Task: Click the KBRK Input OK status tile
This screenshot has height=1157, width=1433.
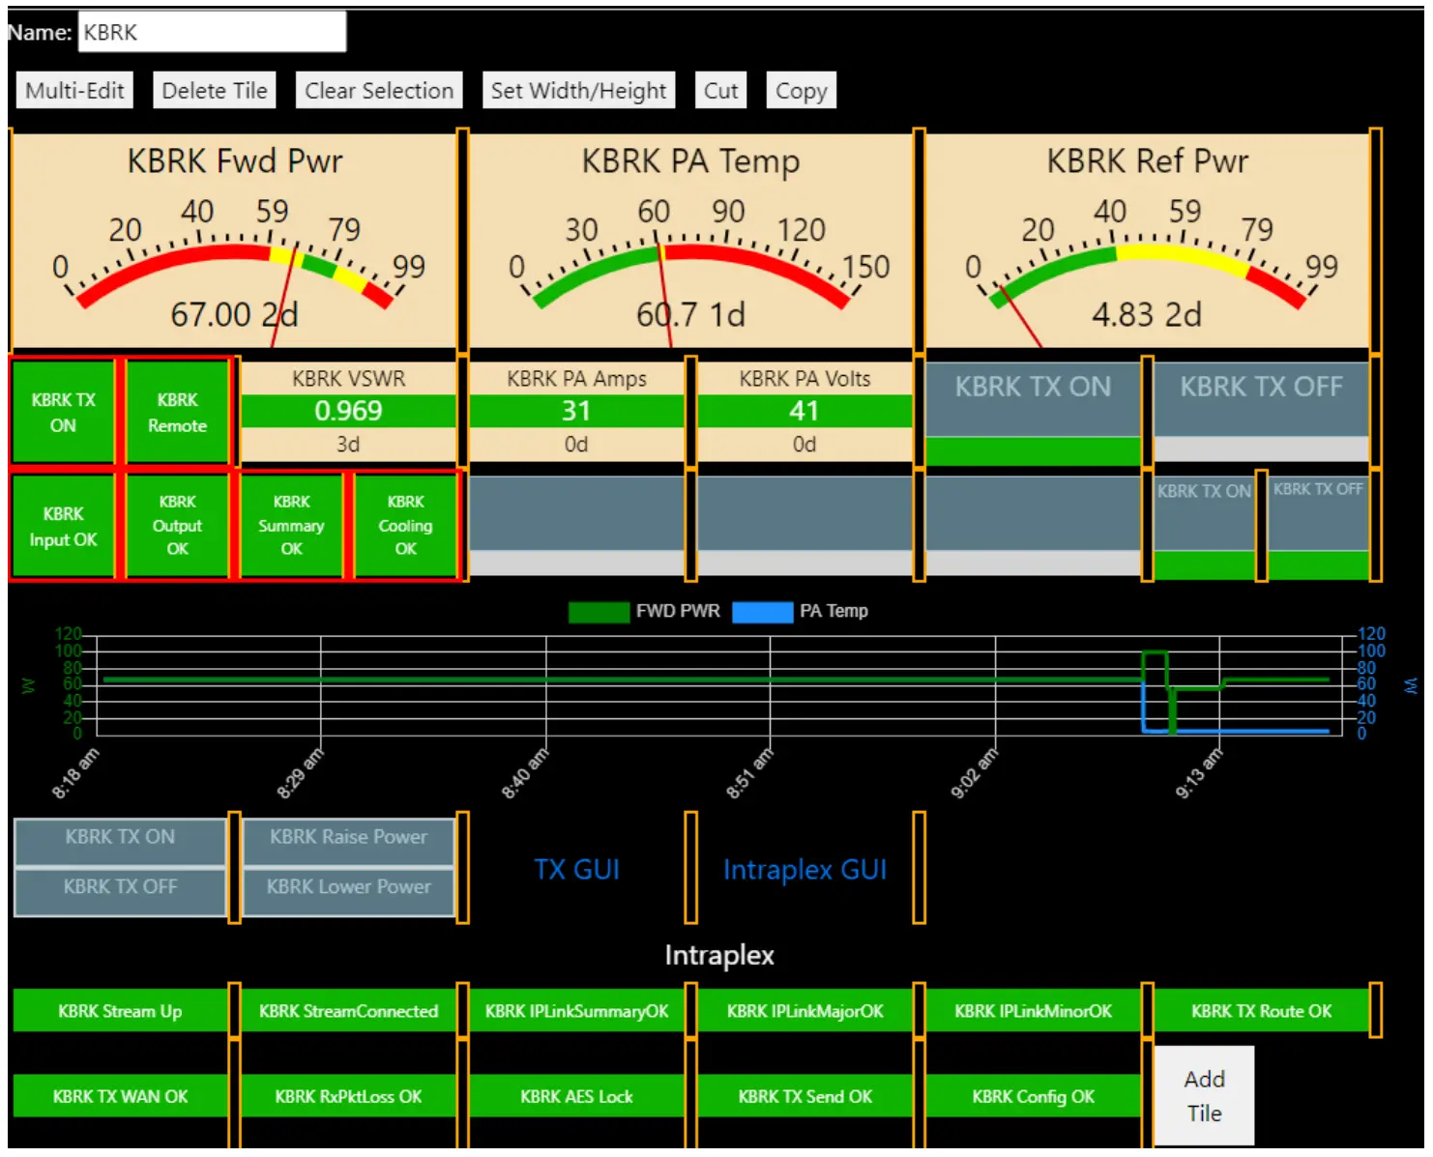Action: 63,526
